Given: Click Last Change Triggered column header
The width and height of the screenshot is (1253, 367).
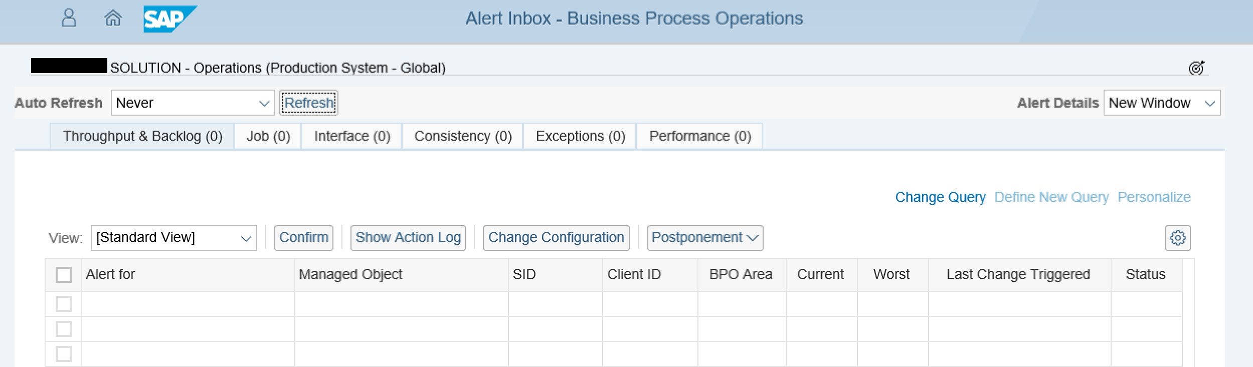Looking at the screenshot, I should click(1020, 274).
